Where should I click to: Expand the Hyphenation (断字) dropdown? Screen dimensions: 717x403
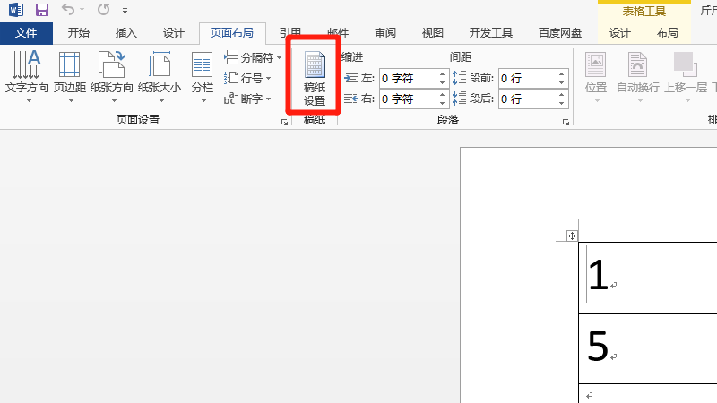pyautogui.click(x=248, y=99)
